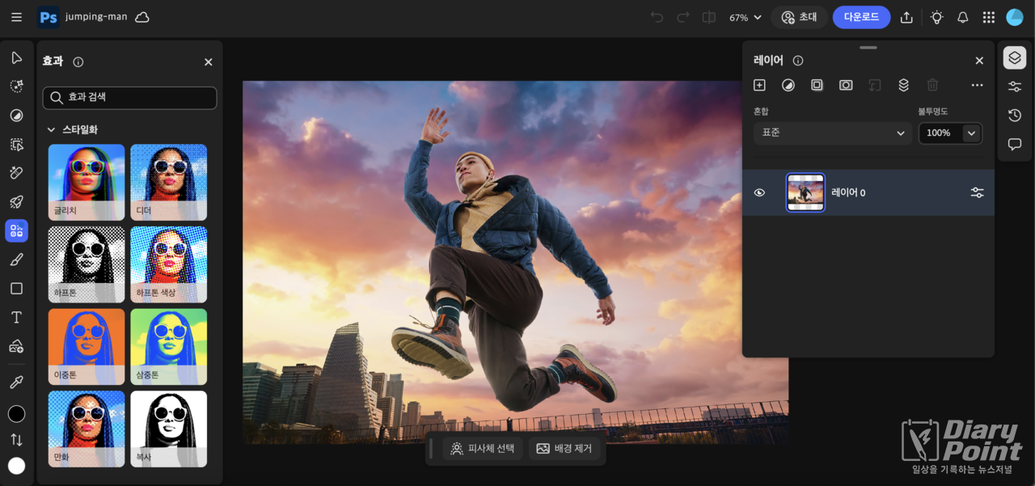The height and width of the screenshot is (486, 1035).
Task: Click the white background color swatch
Action: click(16, 466)
